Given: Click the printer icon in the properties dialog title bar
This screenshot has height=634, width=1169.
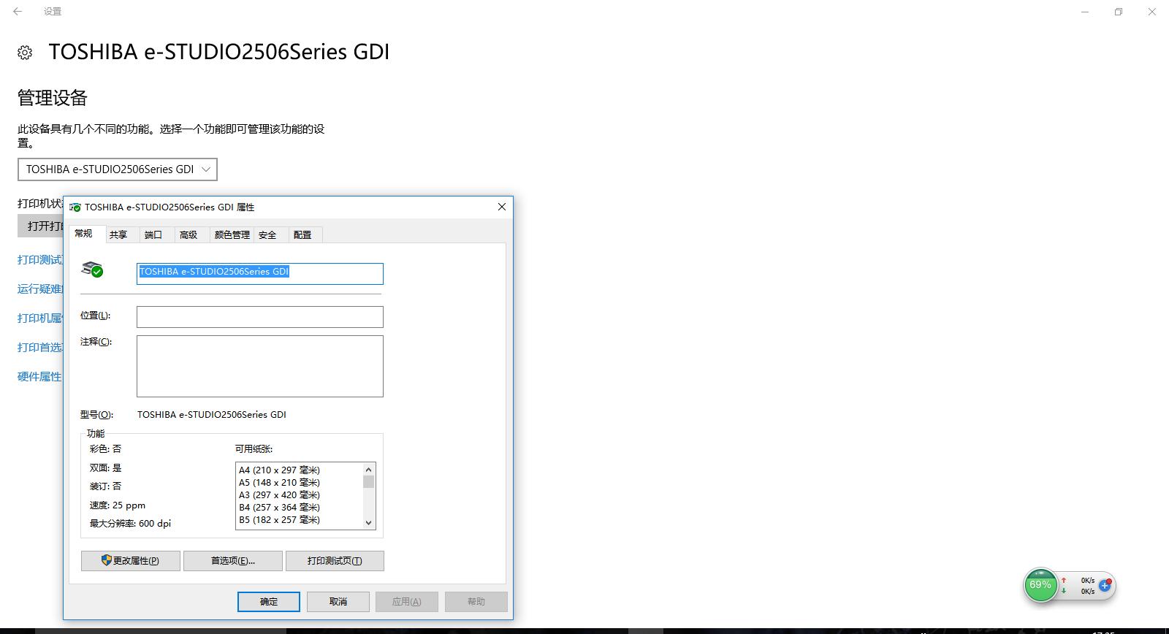Looking at the screenshot, I should pyautogui.click(x=75, y=207).
